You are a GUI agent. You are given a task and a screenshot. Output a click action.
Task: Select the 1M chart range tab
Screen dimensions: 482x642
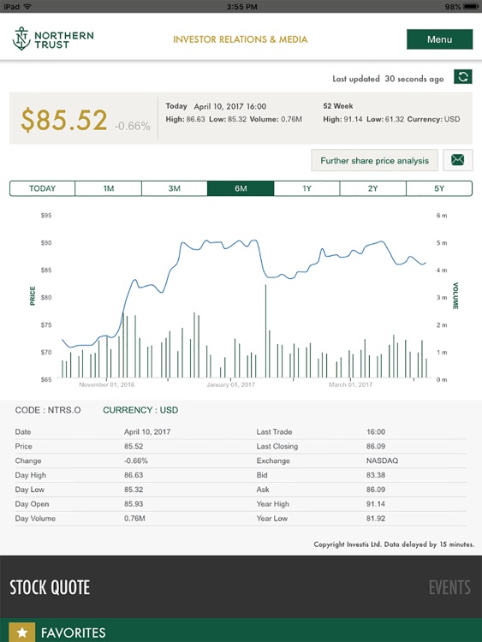pos(108,188)
